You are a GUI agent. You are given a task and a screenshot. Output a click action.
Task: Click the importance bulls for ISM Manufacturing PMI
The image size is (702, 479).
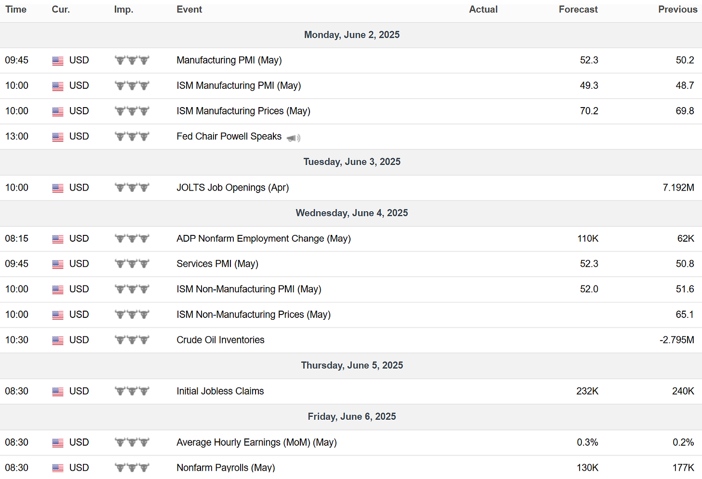pyautogui.click(x=132, y=86)
